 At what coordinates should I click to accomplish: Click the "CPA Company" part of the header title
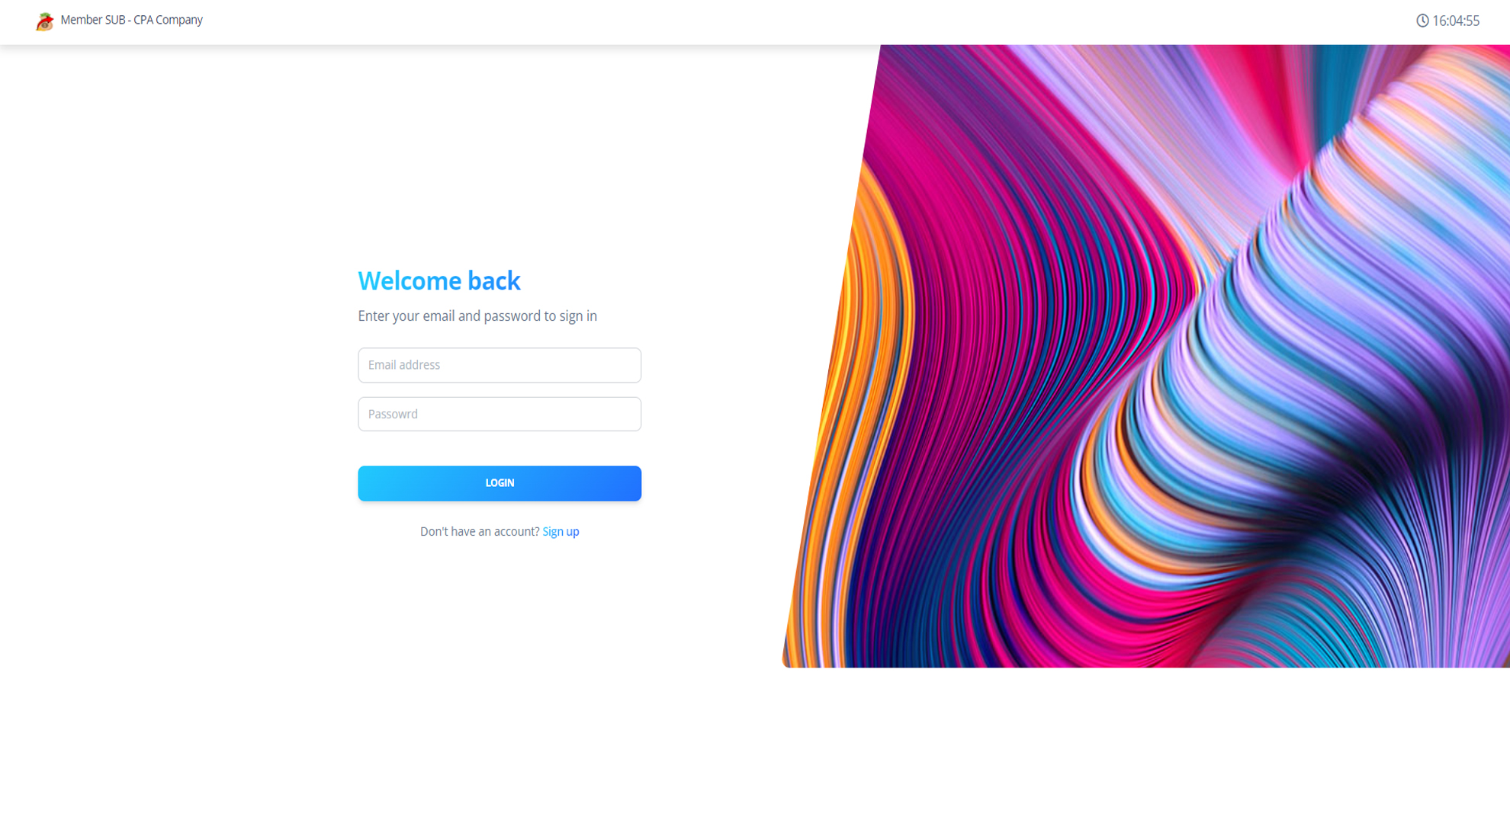click(168, 20)
